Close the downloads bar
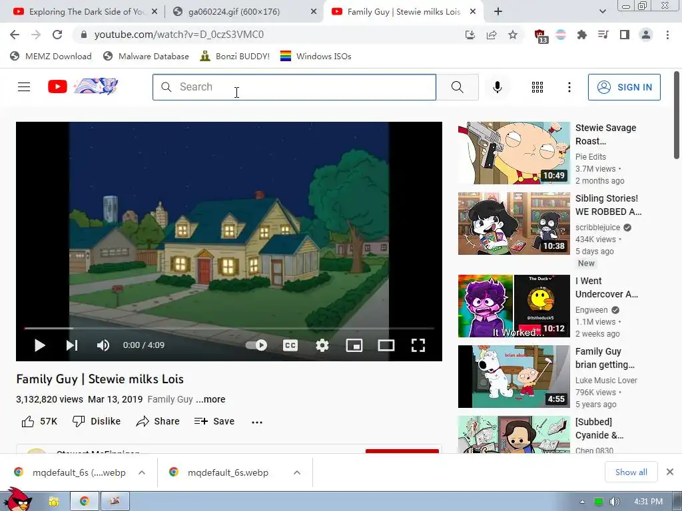This screenshot has height=511, width=682. pyautogui.click(x=670, y=472)
